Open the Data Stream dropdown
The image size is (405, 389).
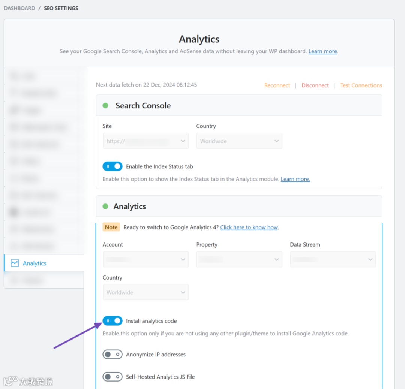(333, 259)
